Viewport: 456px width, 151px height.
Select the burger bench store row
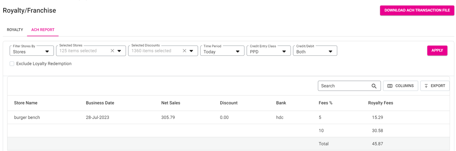(27, 118)
